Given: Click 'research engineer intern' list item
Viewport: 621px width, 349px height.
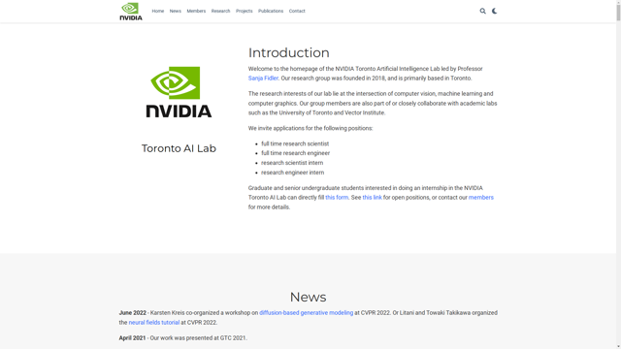Looking at the screenshot, I should [293, 173].
